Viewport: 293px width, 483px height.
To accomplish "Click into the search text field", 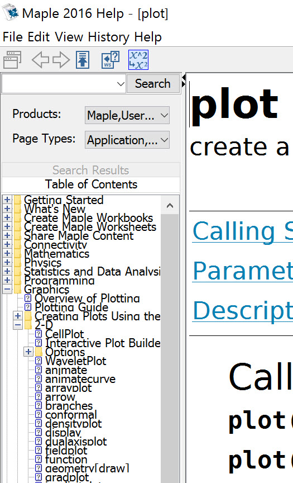I will (x=59, y=83).
